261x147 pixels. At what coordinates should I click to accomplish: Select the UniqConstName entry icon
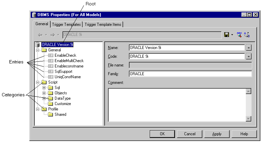point(51,77)
